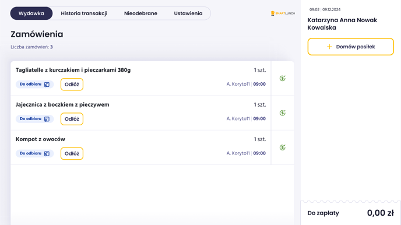The image size is (401, 225).
Task: Click 'A. Koryto11 | 09:00' in Tagliatelle row
Action: tap(246, 84)
